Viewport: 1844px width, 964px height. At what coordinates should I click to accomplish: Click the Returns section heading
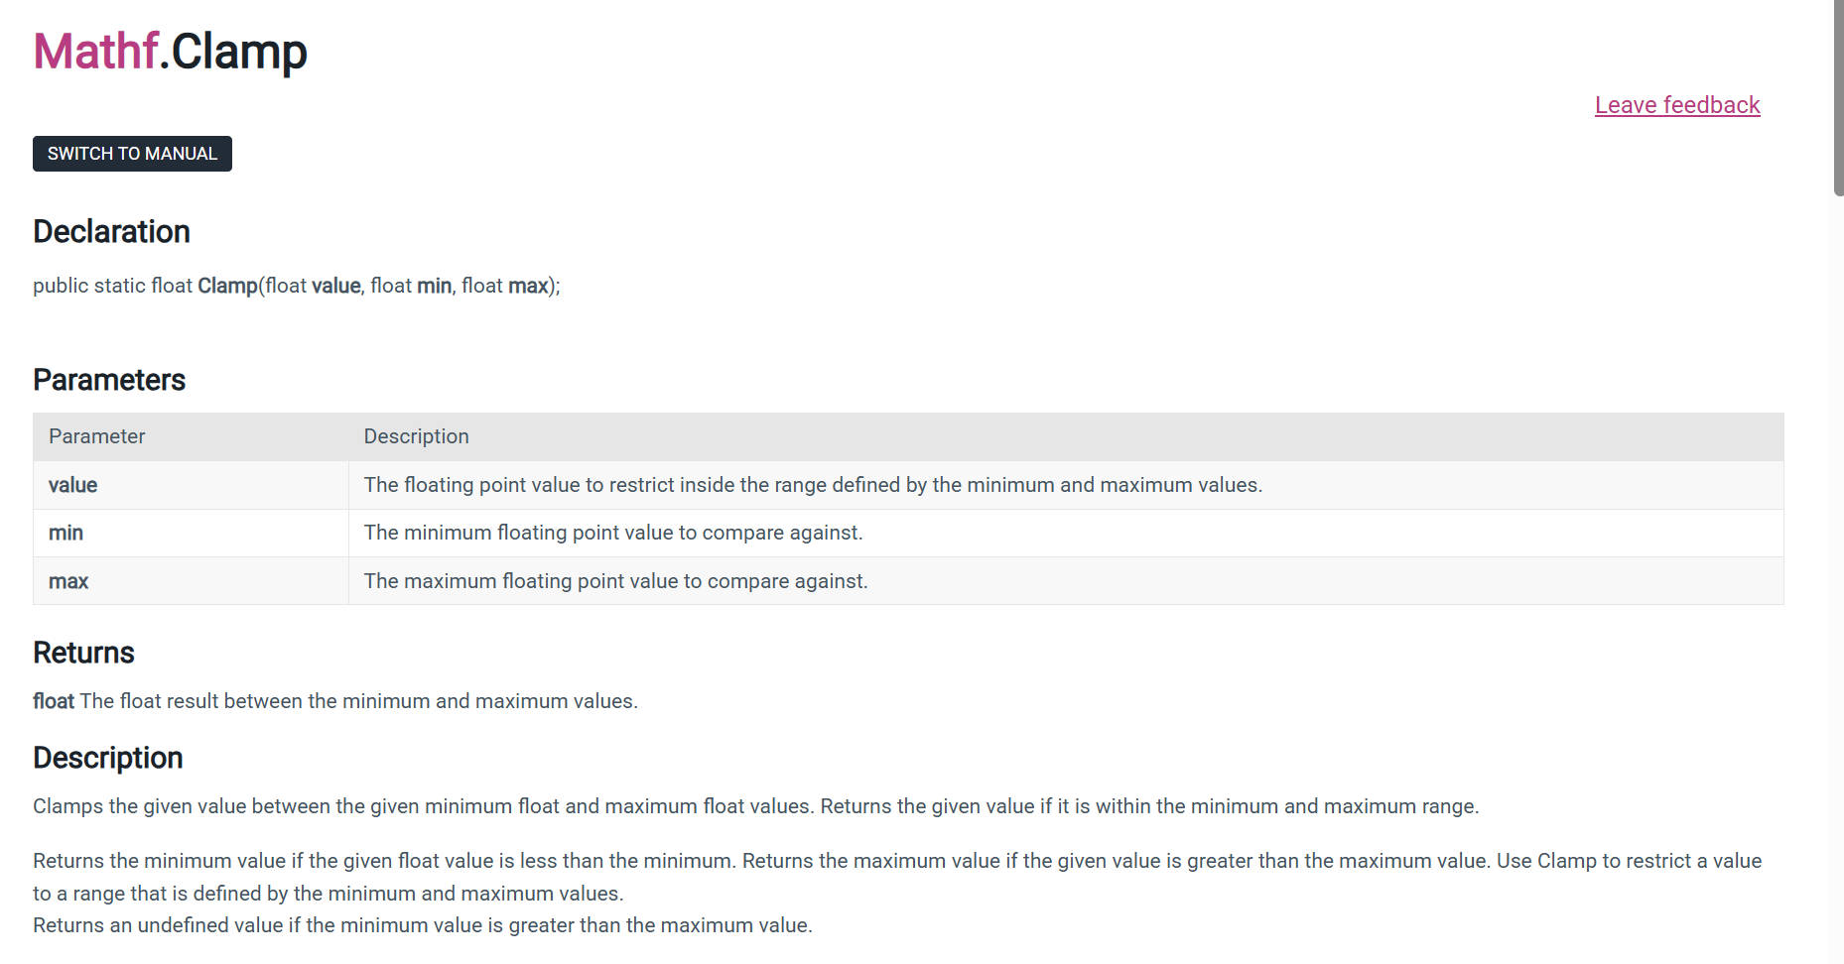pos(83,653)
